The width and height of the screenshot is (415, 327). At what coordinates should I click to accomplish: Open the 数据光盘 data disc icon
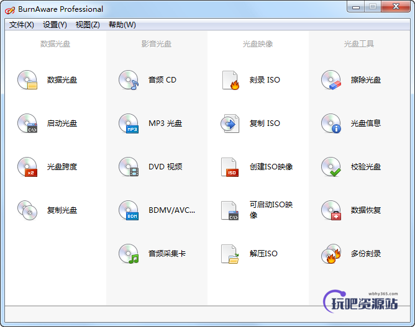click(27, 80)
